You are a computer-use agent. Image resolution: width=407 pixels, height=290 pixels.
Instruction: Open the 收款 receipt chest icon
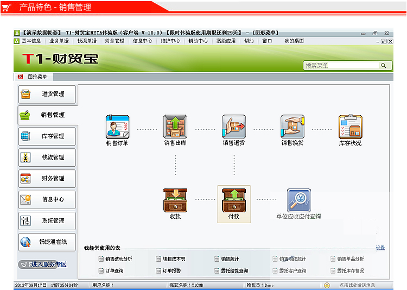pos(175,200)
